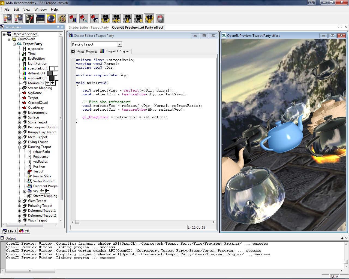Click the toolbar compile icon marked GL

(x=84, y=19)
